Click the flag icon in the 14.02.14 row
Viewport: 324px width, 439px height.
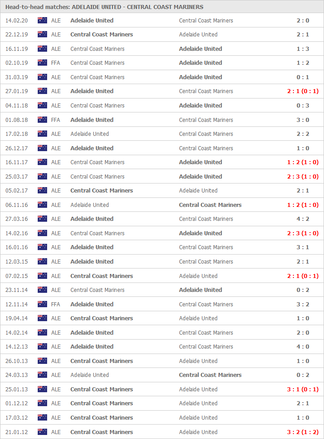coord(42,332)
